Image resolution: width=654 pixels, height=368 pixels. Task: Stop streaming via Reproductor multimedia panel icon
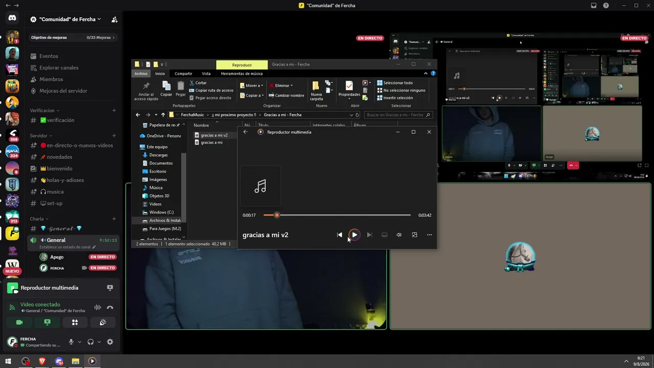tap(110, 288)
